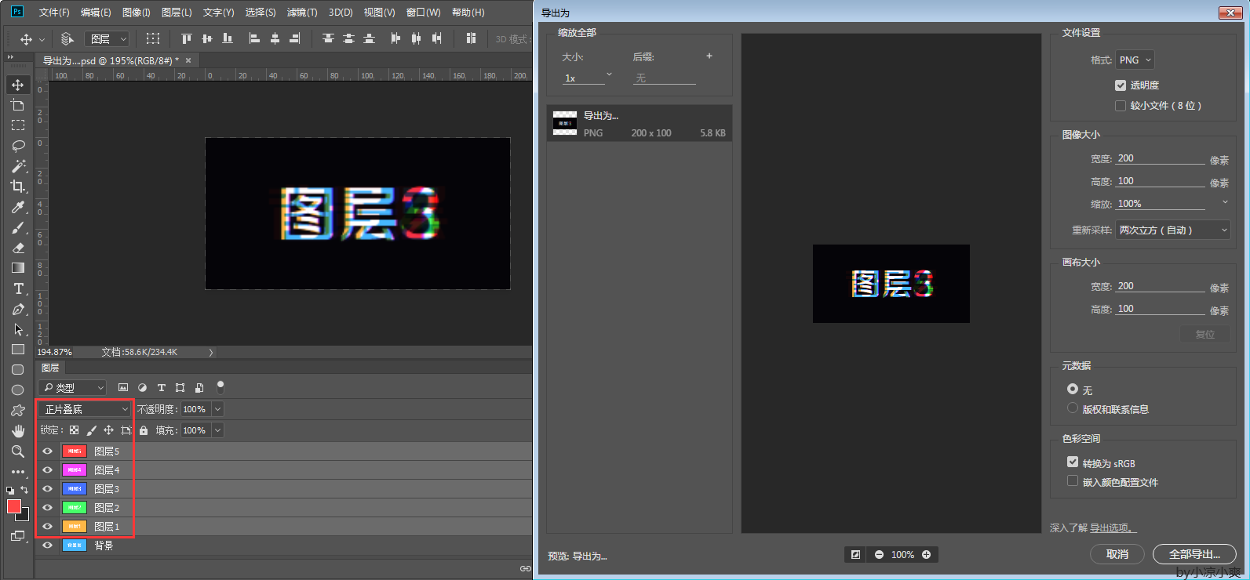1250x580 pixels.
Task: Open the PNG format dropdown
Action: point(1135,60)
